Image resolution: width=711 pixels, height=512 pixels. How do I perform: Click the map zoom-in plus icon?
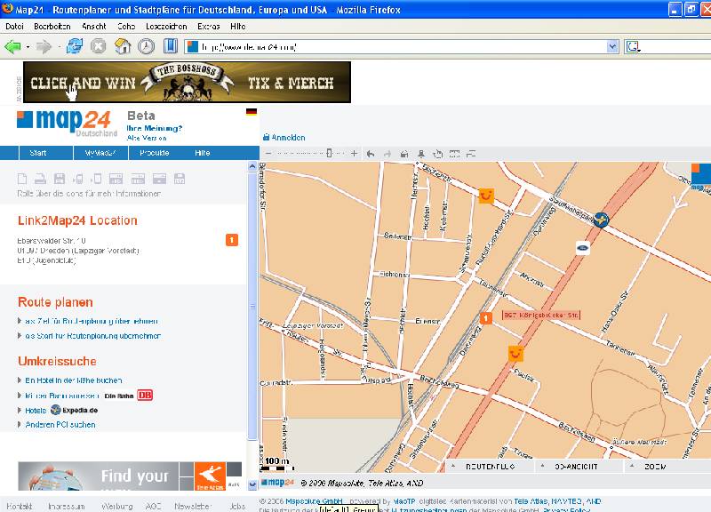pos(354,154)
